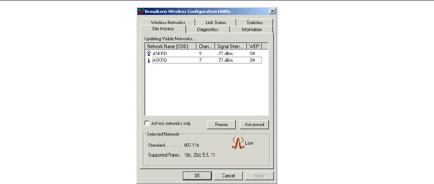Sort by Network Name (SSID) column header

point(171,46)
